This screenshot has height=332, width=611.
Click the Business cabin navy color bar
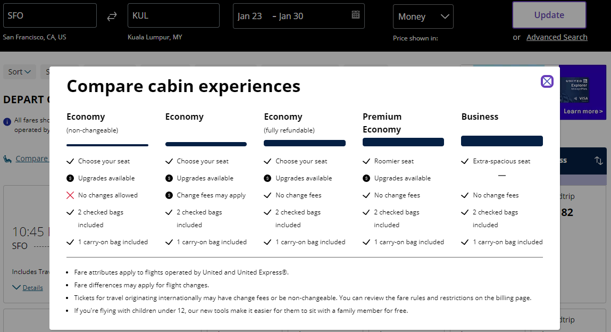click(x=501, y=141)
